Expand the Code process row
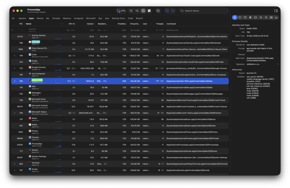This screenshot has height=188, width=290. coord(15,55)
